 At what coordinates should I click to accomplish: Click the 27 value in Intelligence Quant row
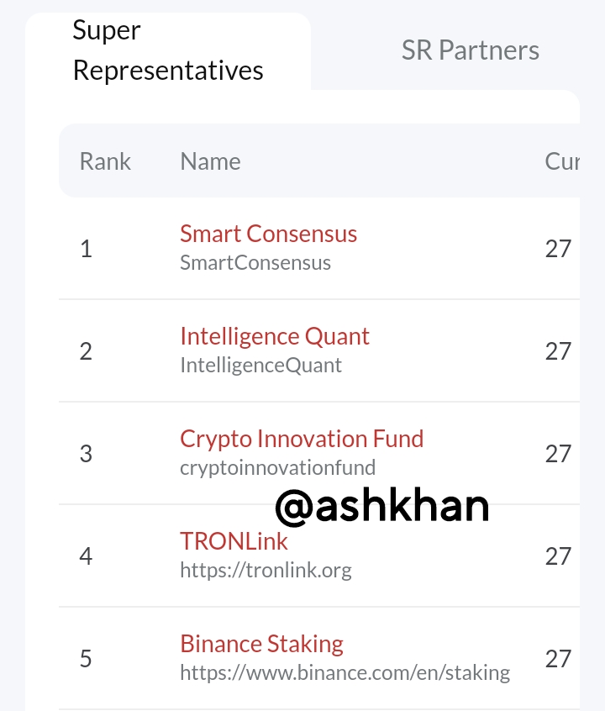coord(558,351)
